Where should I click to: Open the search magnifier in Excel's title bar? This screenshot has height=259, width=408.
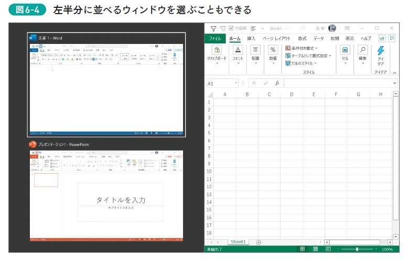coord(303,28)
